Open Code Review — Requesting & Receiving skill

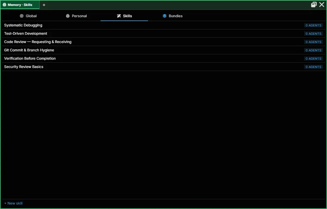163,42
